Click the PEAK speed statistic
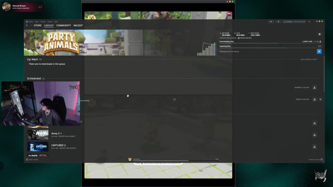The height and width of the screenshot is (187, 333). click(x=239, y=34)
